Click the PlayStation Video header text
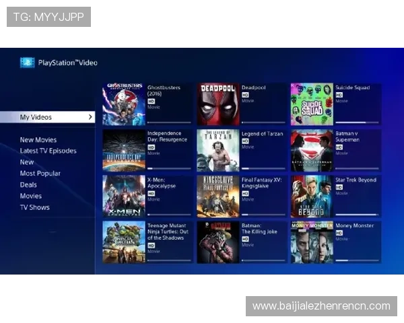Viewport: 404px width, 323px height. click(x=68, y=63)
